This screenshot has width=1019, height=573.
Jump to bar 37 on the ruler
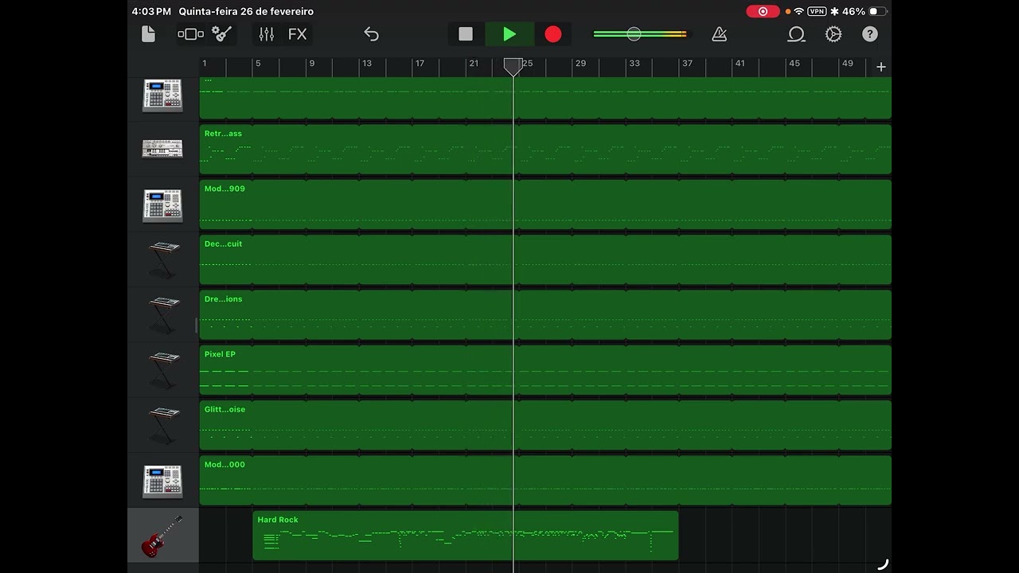[687, 64]
